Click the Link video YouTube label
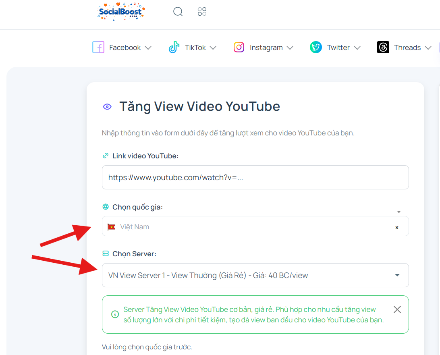440x355 pixels. 145,156
